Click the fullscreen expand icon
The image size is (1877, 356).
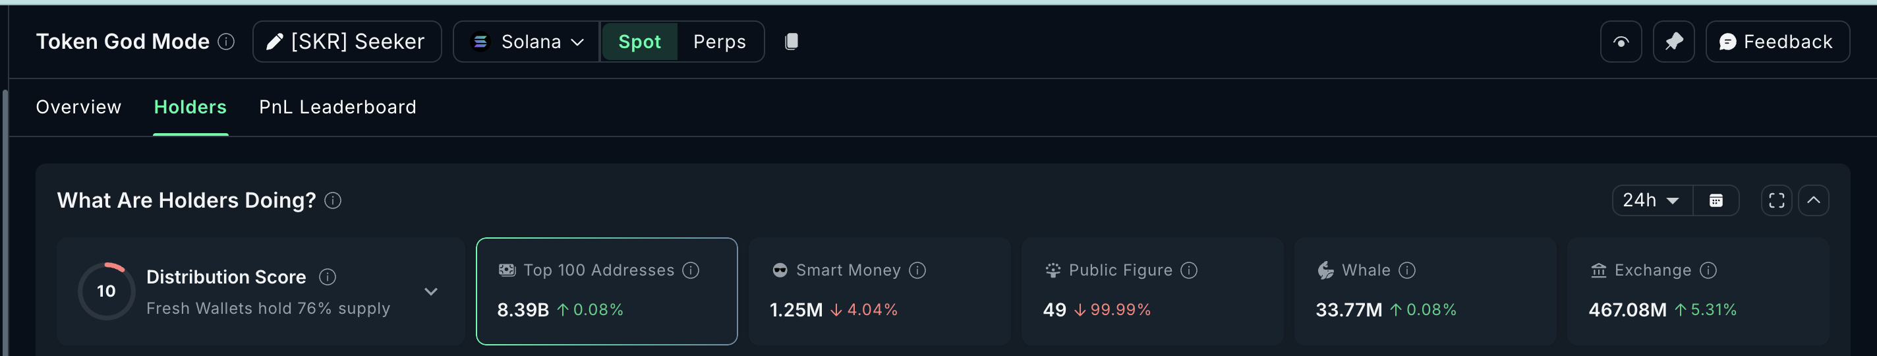click(1776, 200)
